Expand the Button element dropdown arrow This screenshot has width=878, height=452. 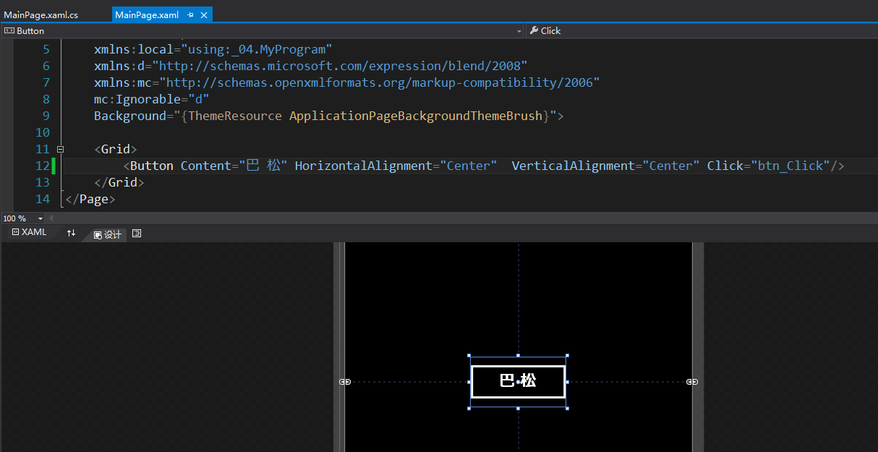click(x=519, y=31)
